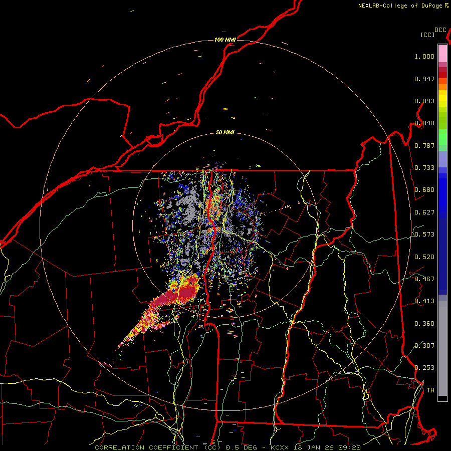Click the 0.5 DEG elevation text
This screenshot has width=451, height=451.
coord(241,447)
